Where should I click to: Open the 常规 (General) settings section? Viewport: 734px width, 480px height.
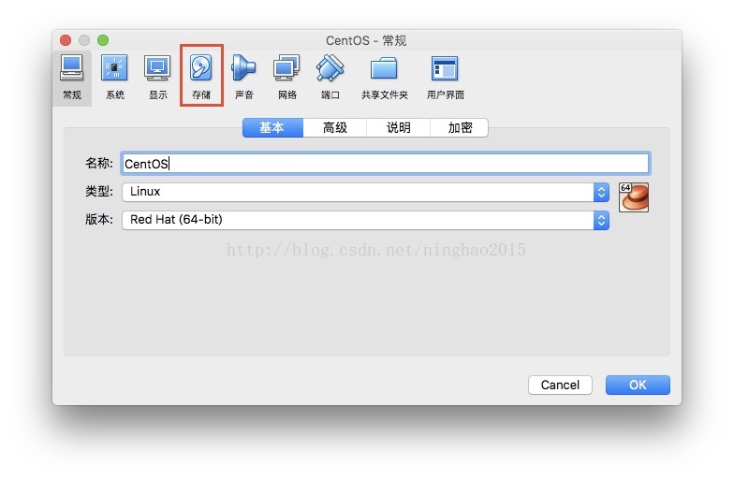71,77
